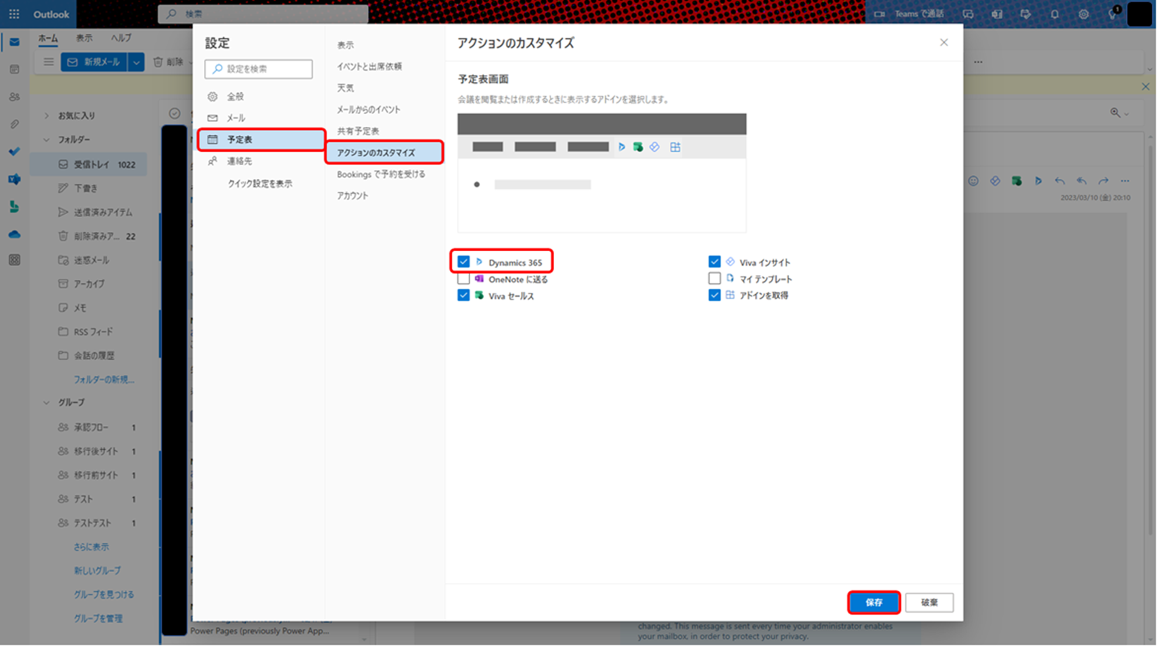Click the zoom magnifier icon in reading pane

pyautogui.click(x=1115, y=112)
